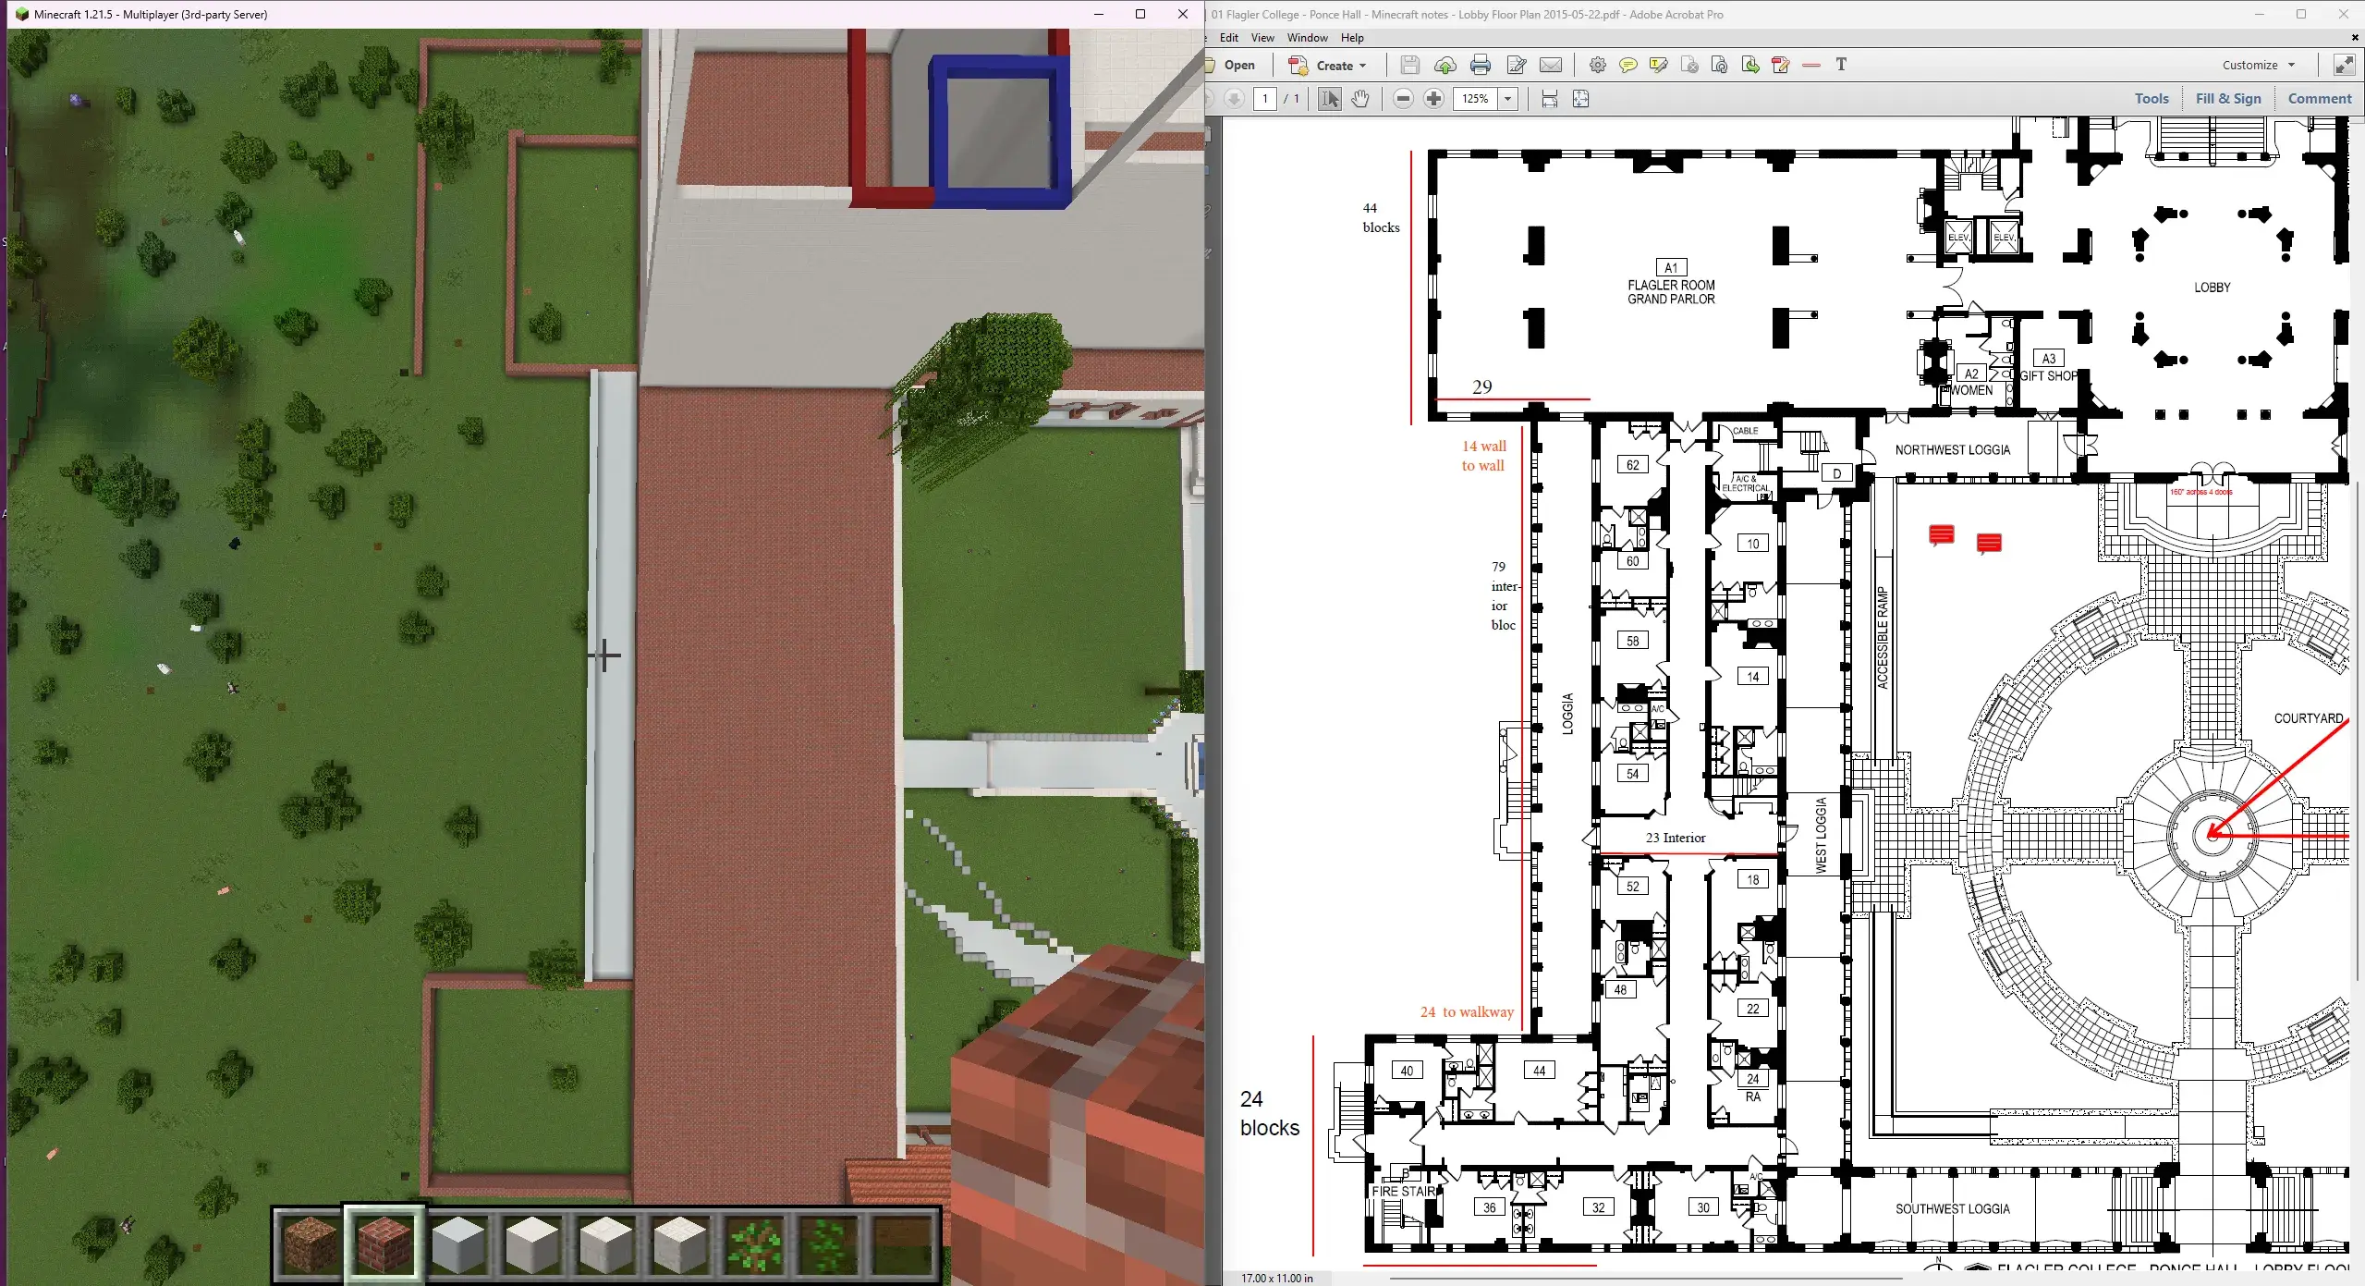The width and height of the screenshot is (2365, 1286).
Task: Click the preferences gear icon
Action: [x=1596, y=65]
